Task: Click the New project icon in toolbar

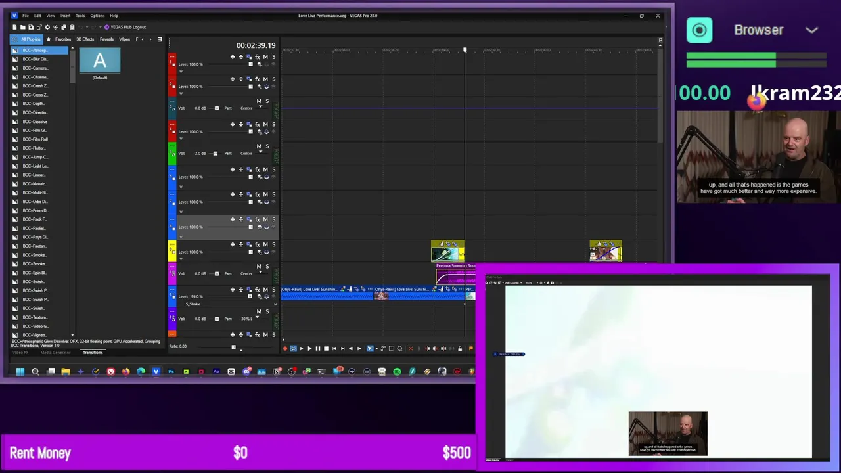Action: click(14, 27)
